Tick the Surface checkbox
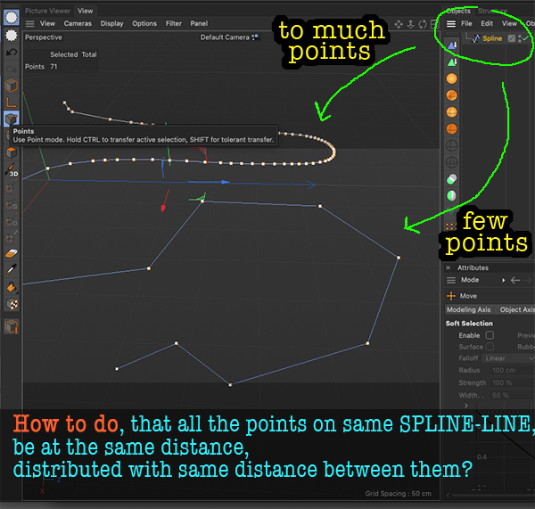The height and width of the screenshot is (509, 535). coord(490,347)
